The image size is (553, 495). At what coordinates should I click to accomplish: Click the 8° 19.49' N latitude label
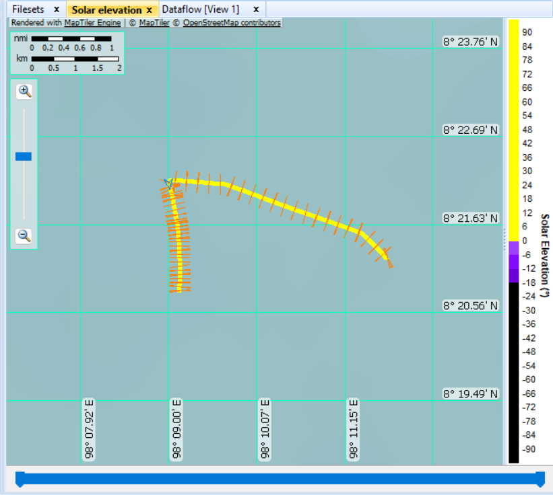point(470,393)
